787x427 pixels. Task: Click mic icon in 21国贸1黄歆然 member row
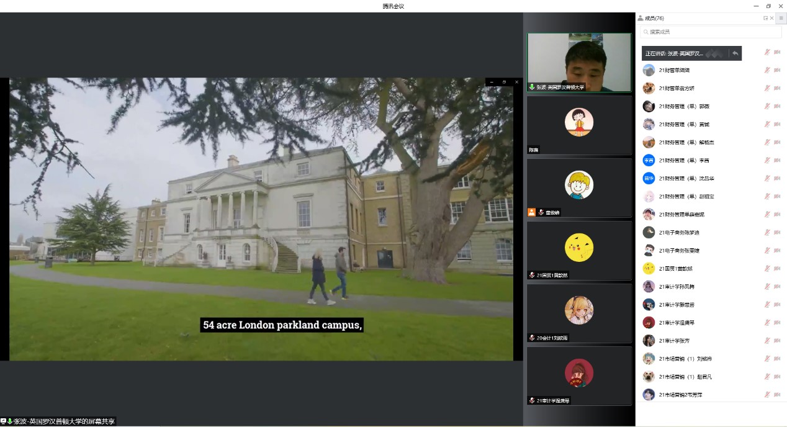pos(767,268)
